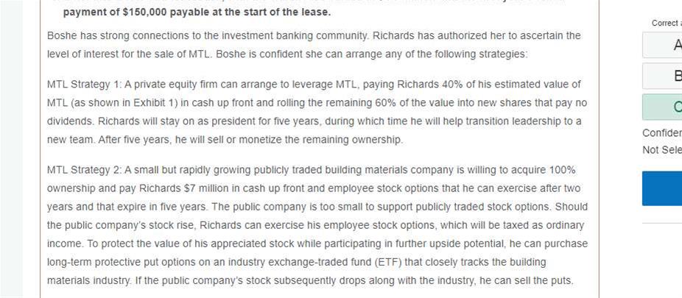Select answer option A
The image size is (682, 298).
tap(663, 45)
